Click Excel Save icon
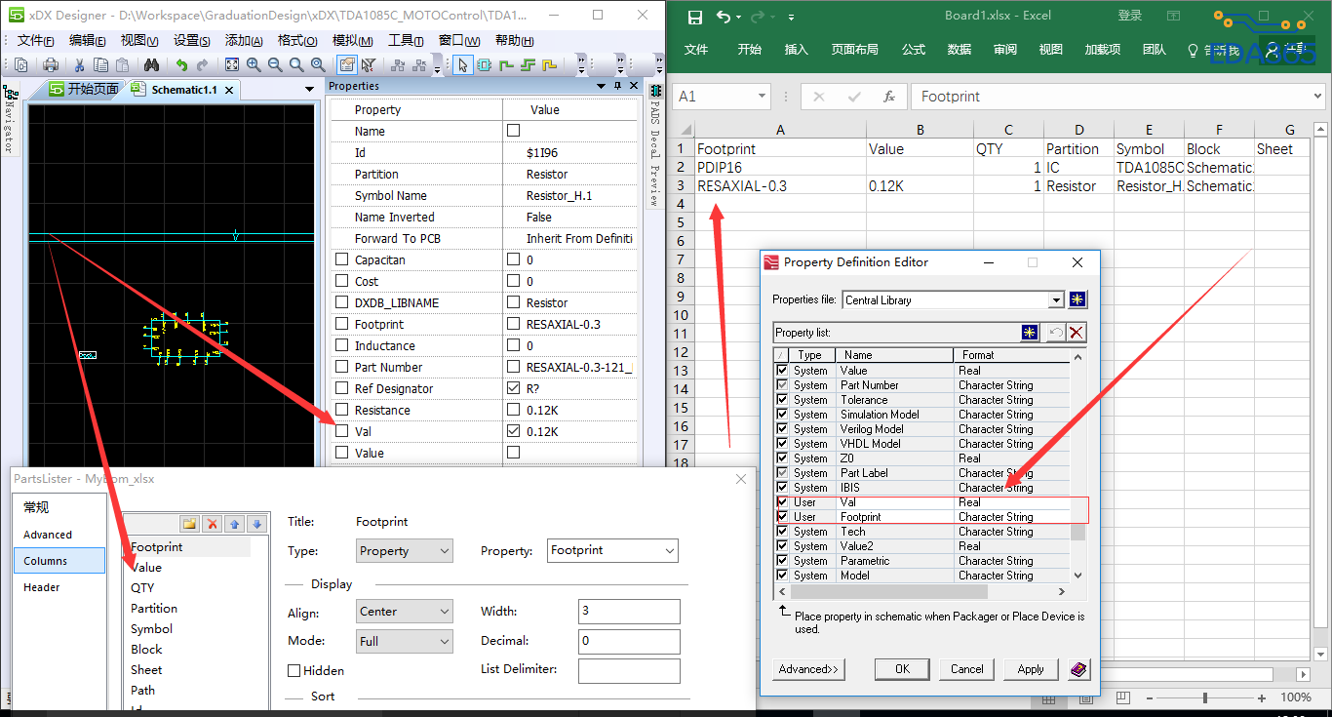The image size is (1332, 717). [x=694, y=17]
